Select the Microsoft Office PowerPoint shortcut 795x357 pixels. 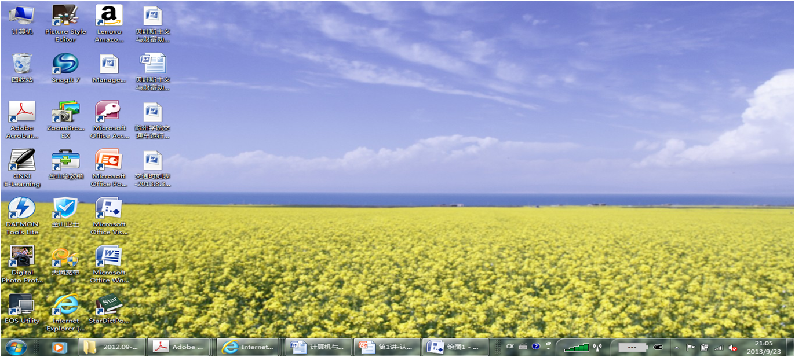point(109,168)
